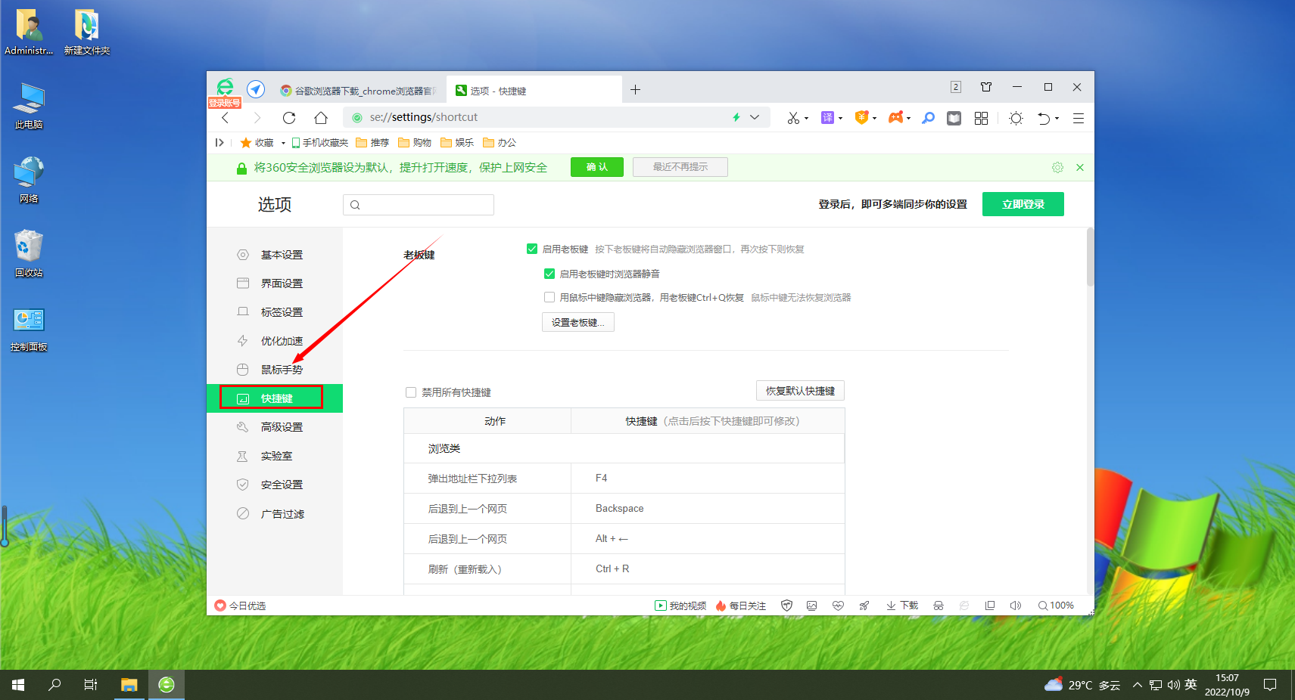Click 最近不再提示 button
This screenshot has width=1295, height=700.
click(680, 167)
